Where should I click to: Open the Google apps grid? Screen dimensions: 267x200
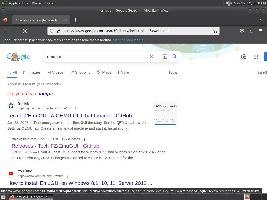click(256, 57)
